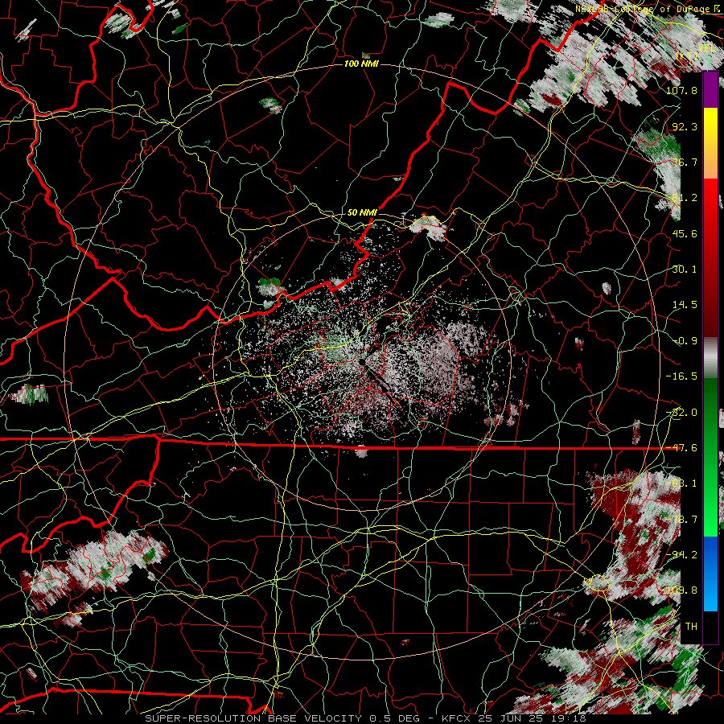
Task: Click the 45.6 velocity scale value
Action: [685, 233]
